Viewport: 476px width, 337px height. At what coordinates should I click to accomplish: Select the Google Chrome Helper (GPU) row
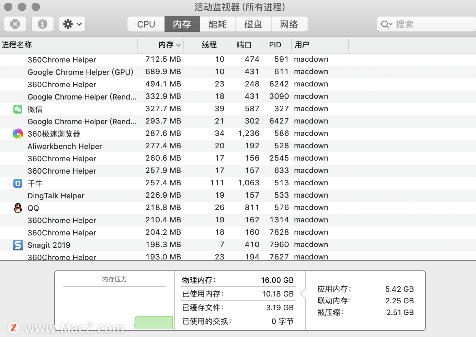pos(238,72)
